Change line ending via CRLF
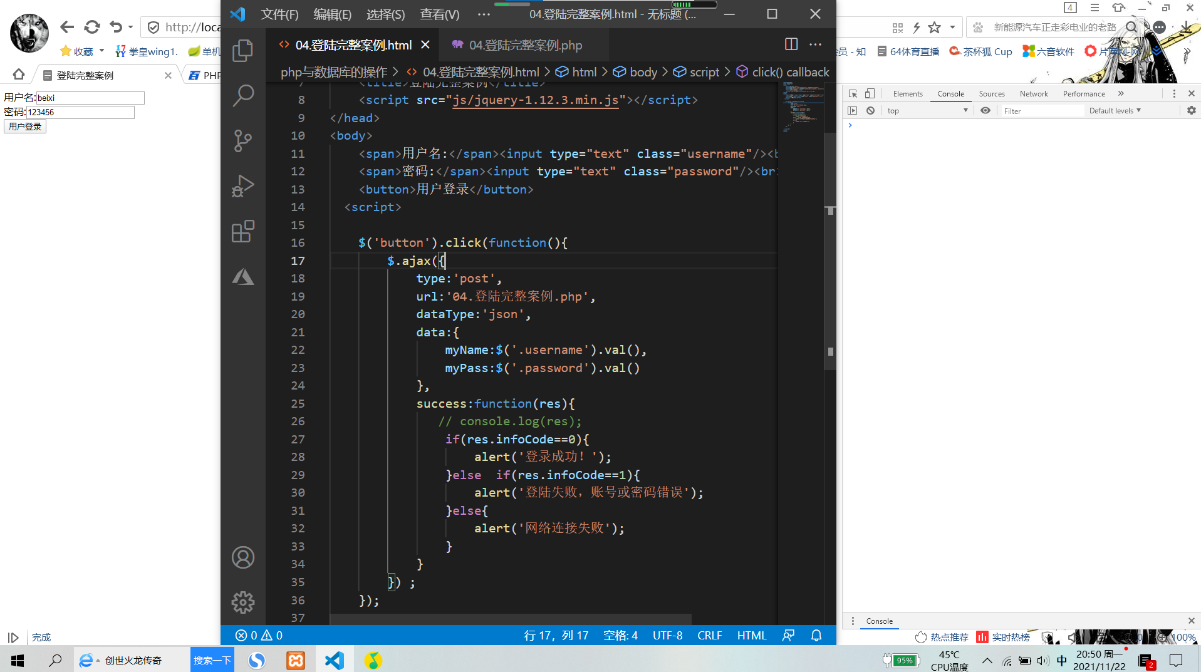 click(x=710, y=635)
